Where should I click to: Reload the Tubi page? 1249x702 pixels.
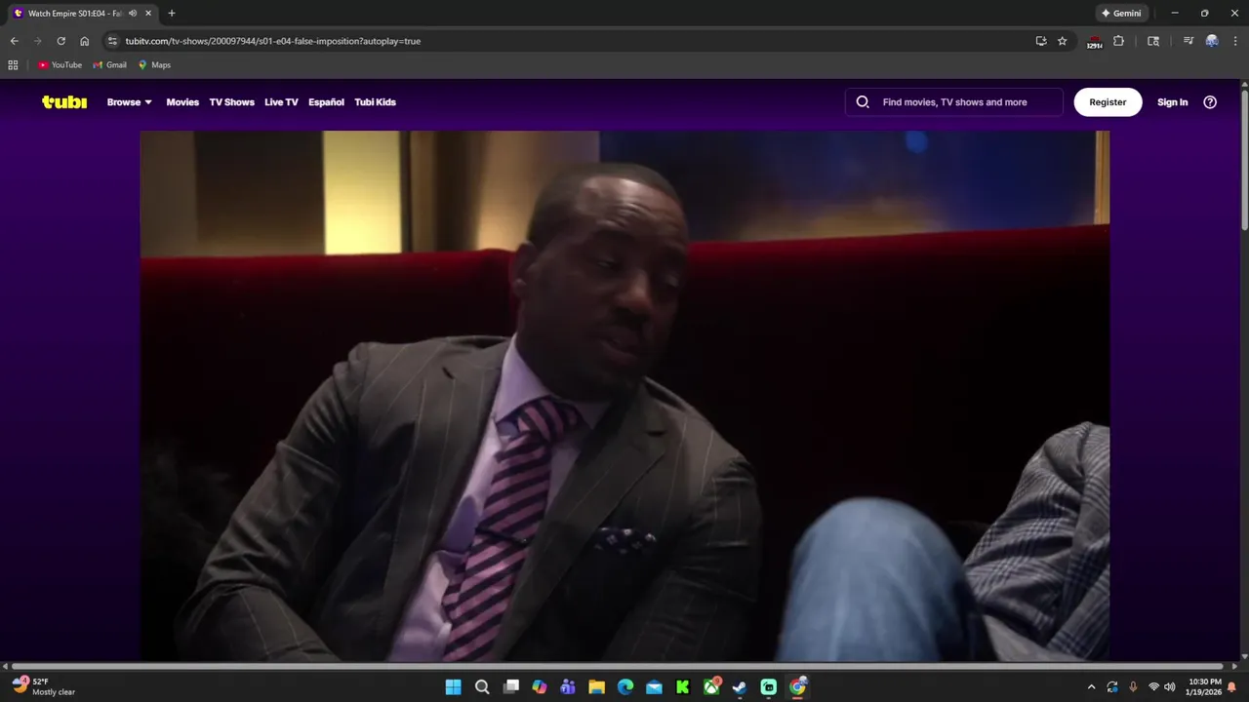[60, 41]
